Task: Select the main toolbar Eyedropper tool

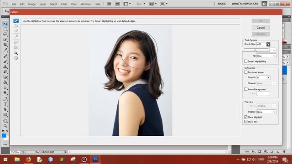Action: (5, 50)
